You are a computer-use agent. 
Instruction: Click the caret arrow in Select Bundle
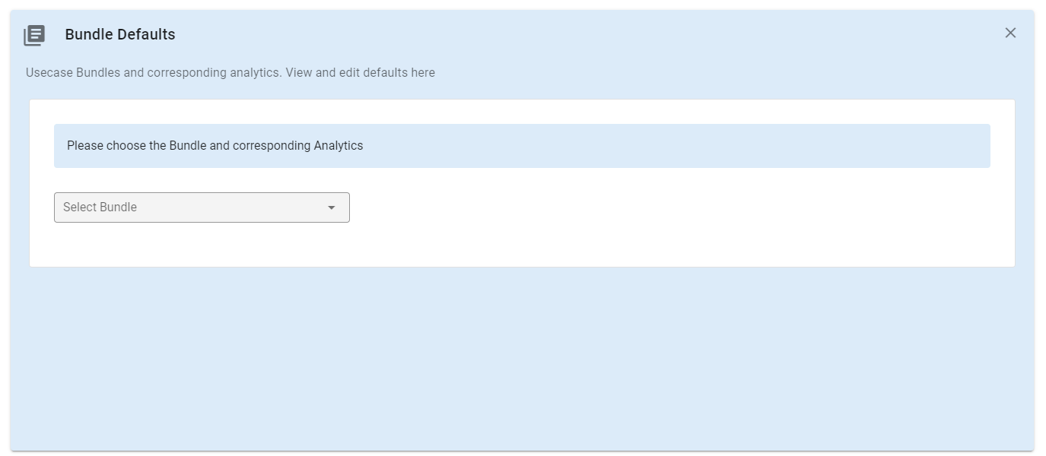point(332,207)
